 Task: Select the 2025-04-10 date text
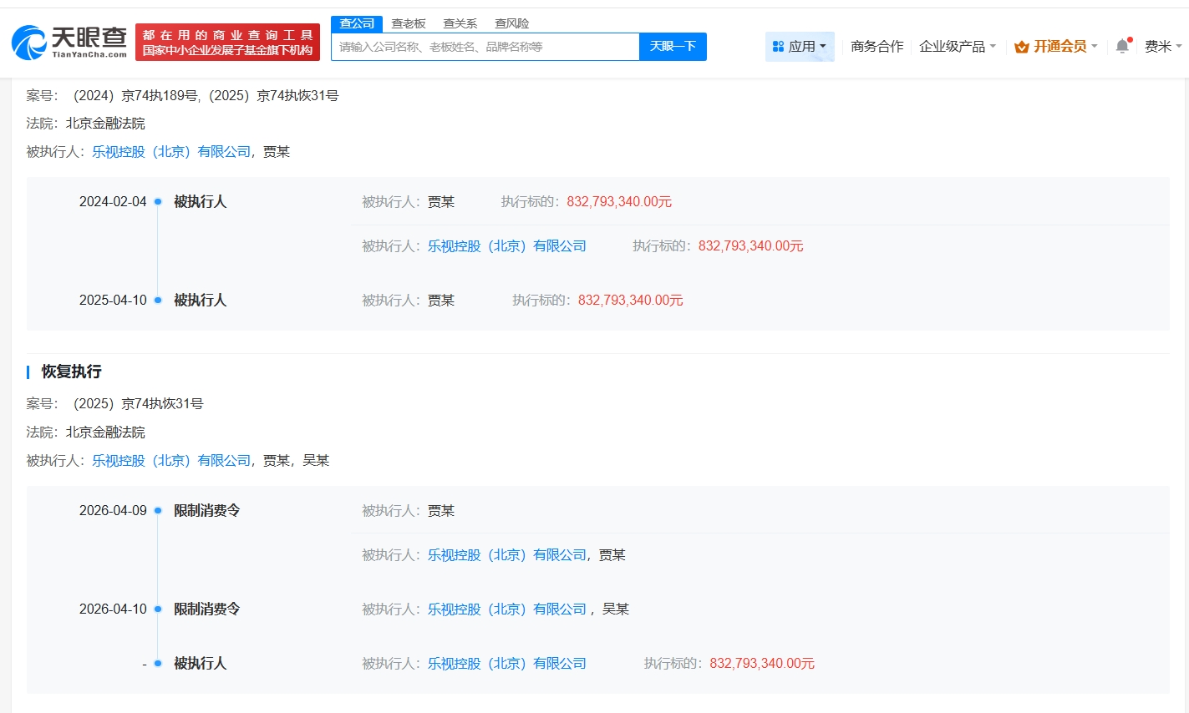click(113, 301)
